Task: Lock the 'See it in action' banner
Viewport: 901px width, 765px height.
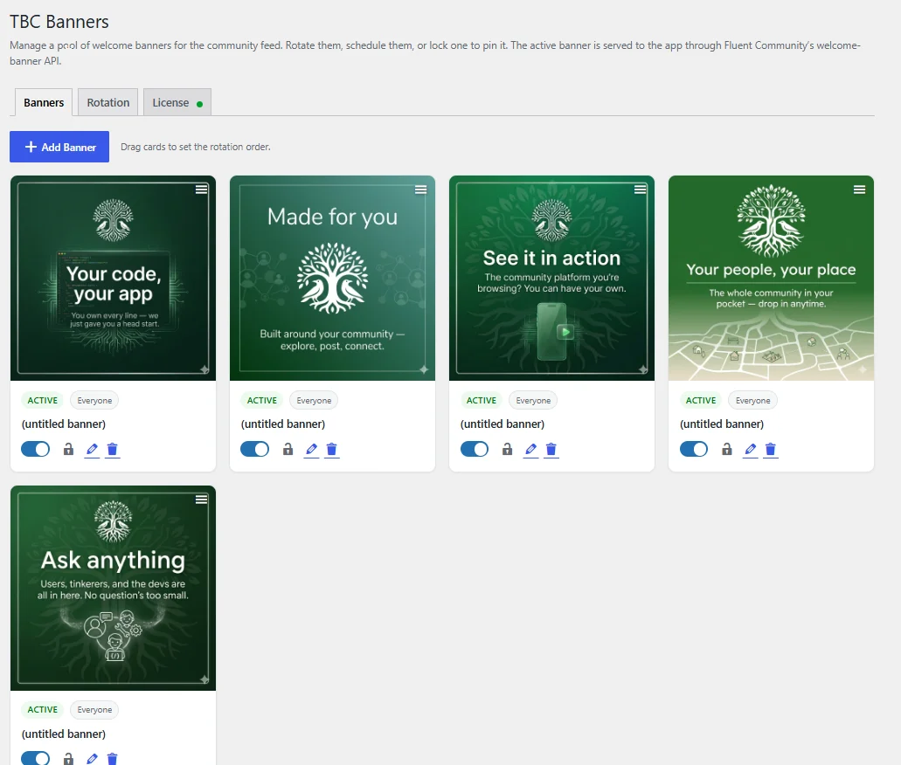Action: pos(508,449)
